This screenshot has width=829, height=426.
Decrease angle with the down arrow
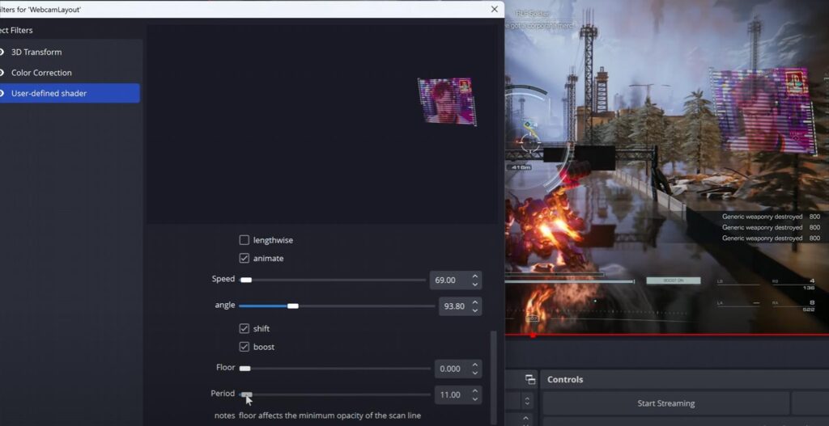[x=474, y=311]
